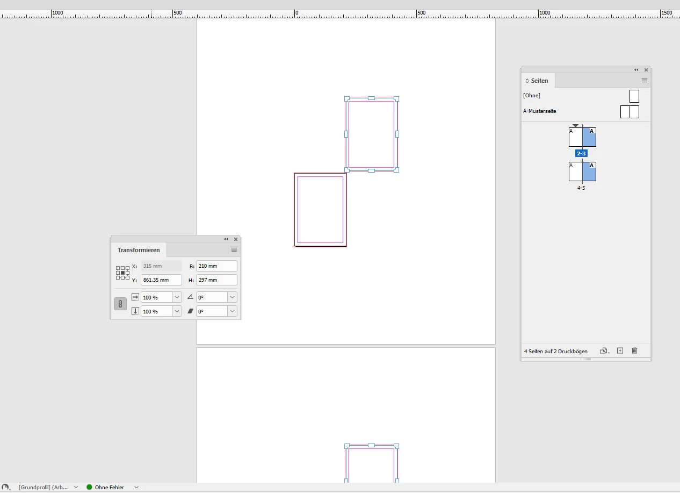Click the '4 Seiten auf 2 Druckbögen' text
680x493 pixels.
click(555, 351)
